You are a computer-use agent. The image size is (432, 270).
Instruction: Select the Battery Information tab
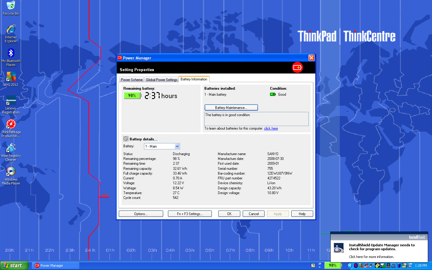point(194,79)
